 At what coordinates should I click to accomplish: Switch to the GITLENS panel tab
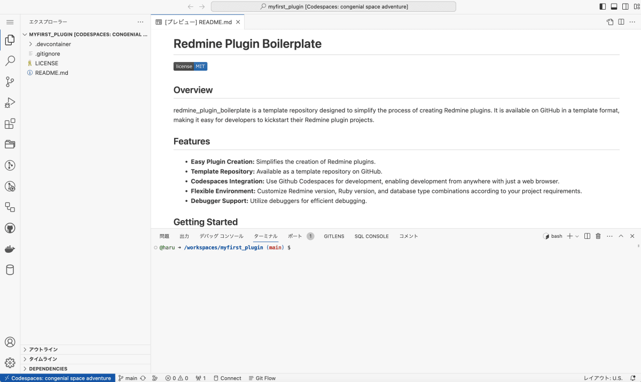pyautogui.click(x=334, y=236)
